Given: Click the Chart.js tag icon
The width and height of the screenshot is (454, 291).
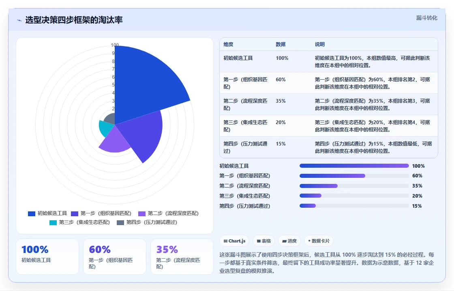Looking at the screenshot, I should [225, 241].
